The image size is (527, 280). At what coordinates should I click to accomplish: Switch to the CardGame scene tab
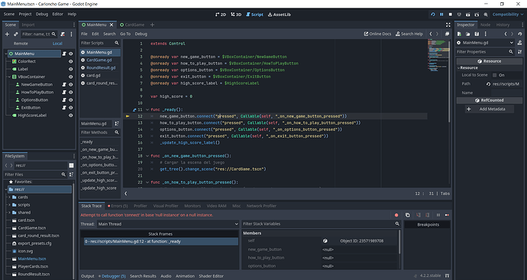pos(132,25)
